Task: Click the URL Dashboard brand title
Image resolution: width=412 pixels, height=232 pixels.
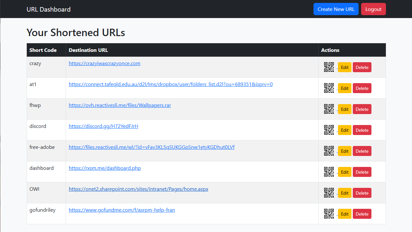Action: point(49,9)
